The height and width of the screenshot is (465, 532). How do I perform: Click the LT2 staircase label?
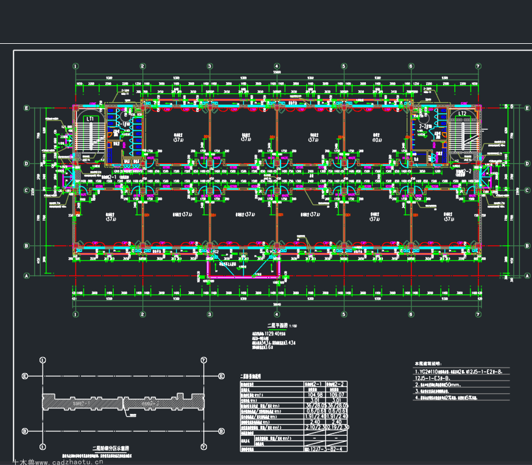pos(462,114)
